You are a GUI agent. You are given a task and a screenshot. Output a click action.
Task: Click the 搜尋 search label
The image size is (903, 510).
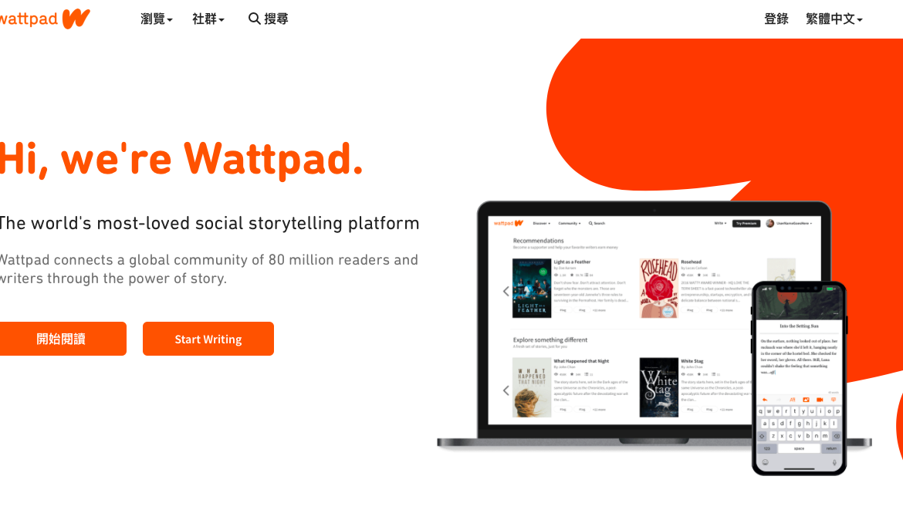(x=276, y=19)
